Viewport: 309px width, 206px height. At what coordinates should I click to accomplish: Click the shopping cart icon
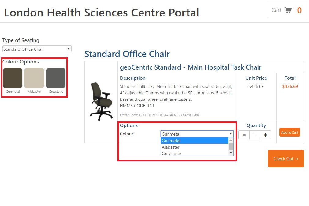pos(288,10)
